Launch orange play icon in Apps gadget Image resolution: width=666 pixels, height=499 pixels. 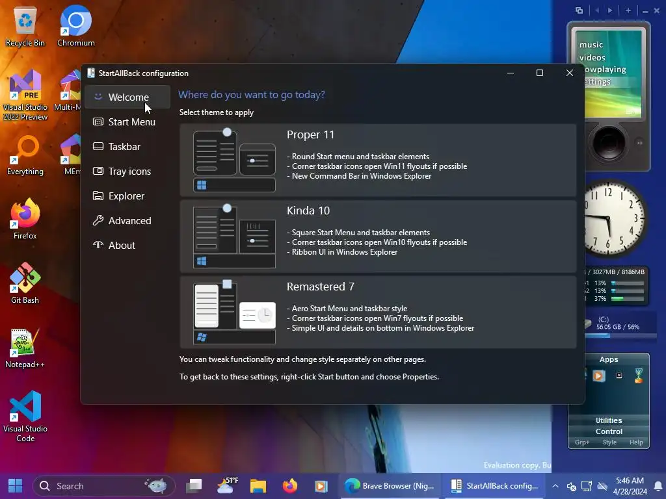point(599,376)
